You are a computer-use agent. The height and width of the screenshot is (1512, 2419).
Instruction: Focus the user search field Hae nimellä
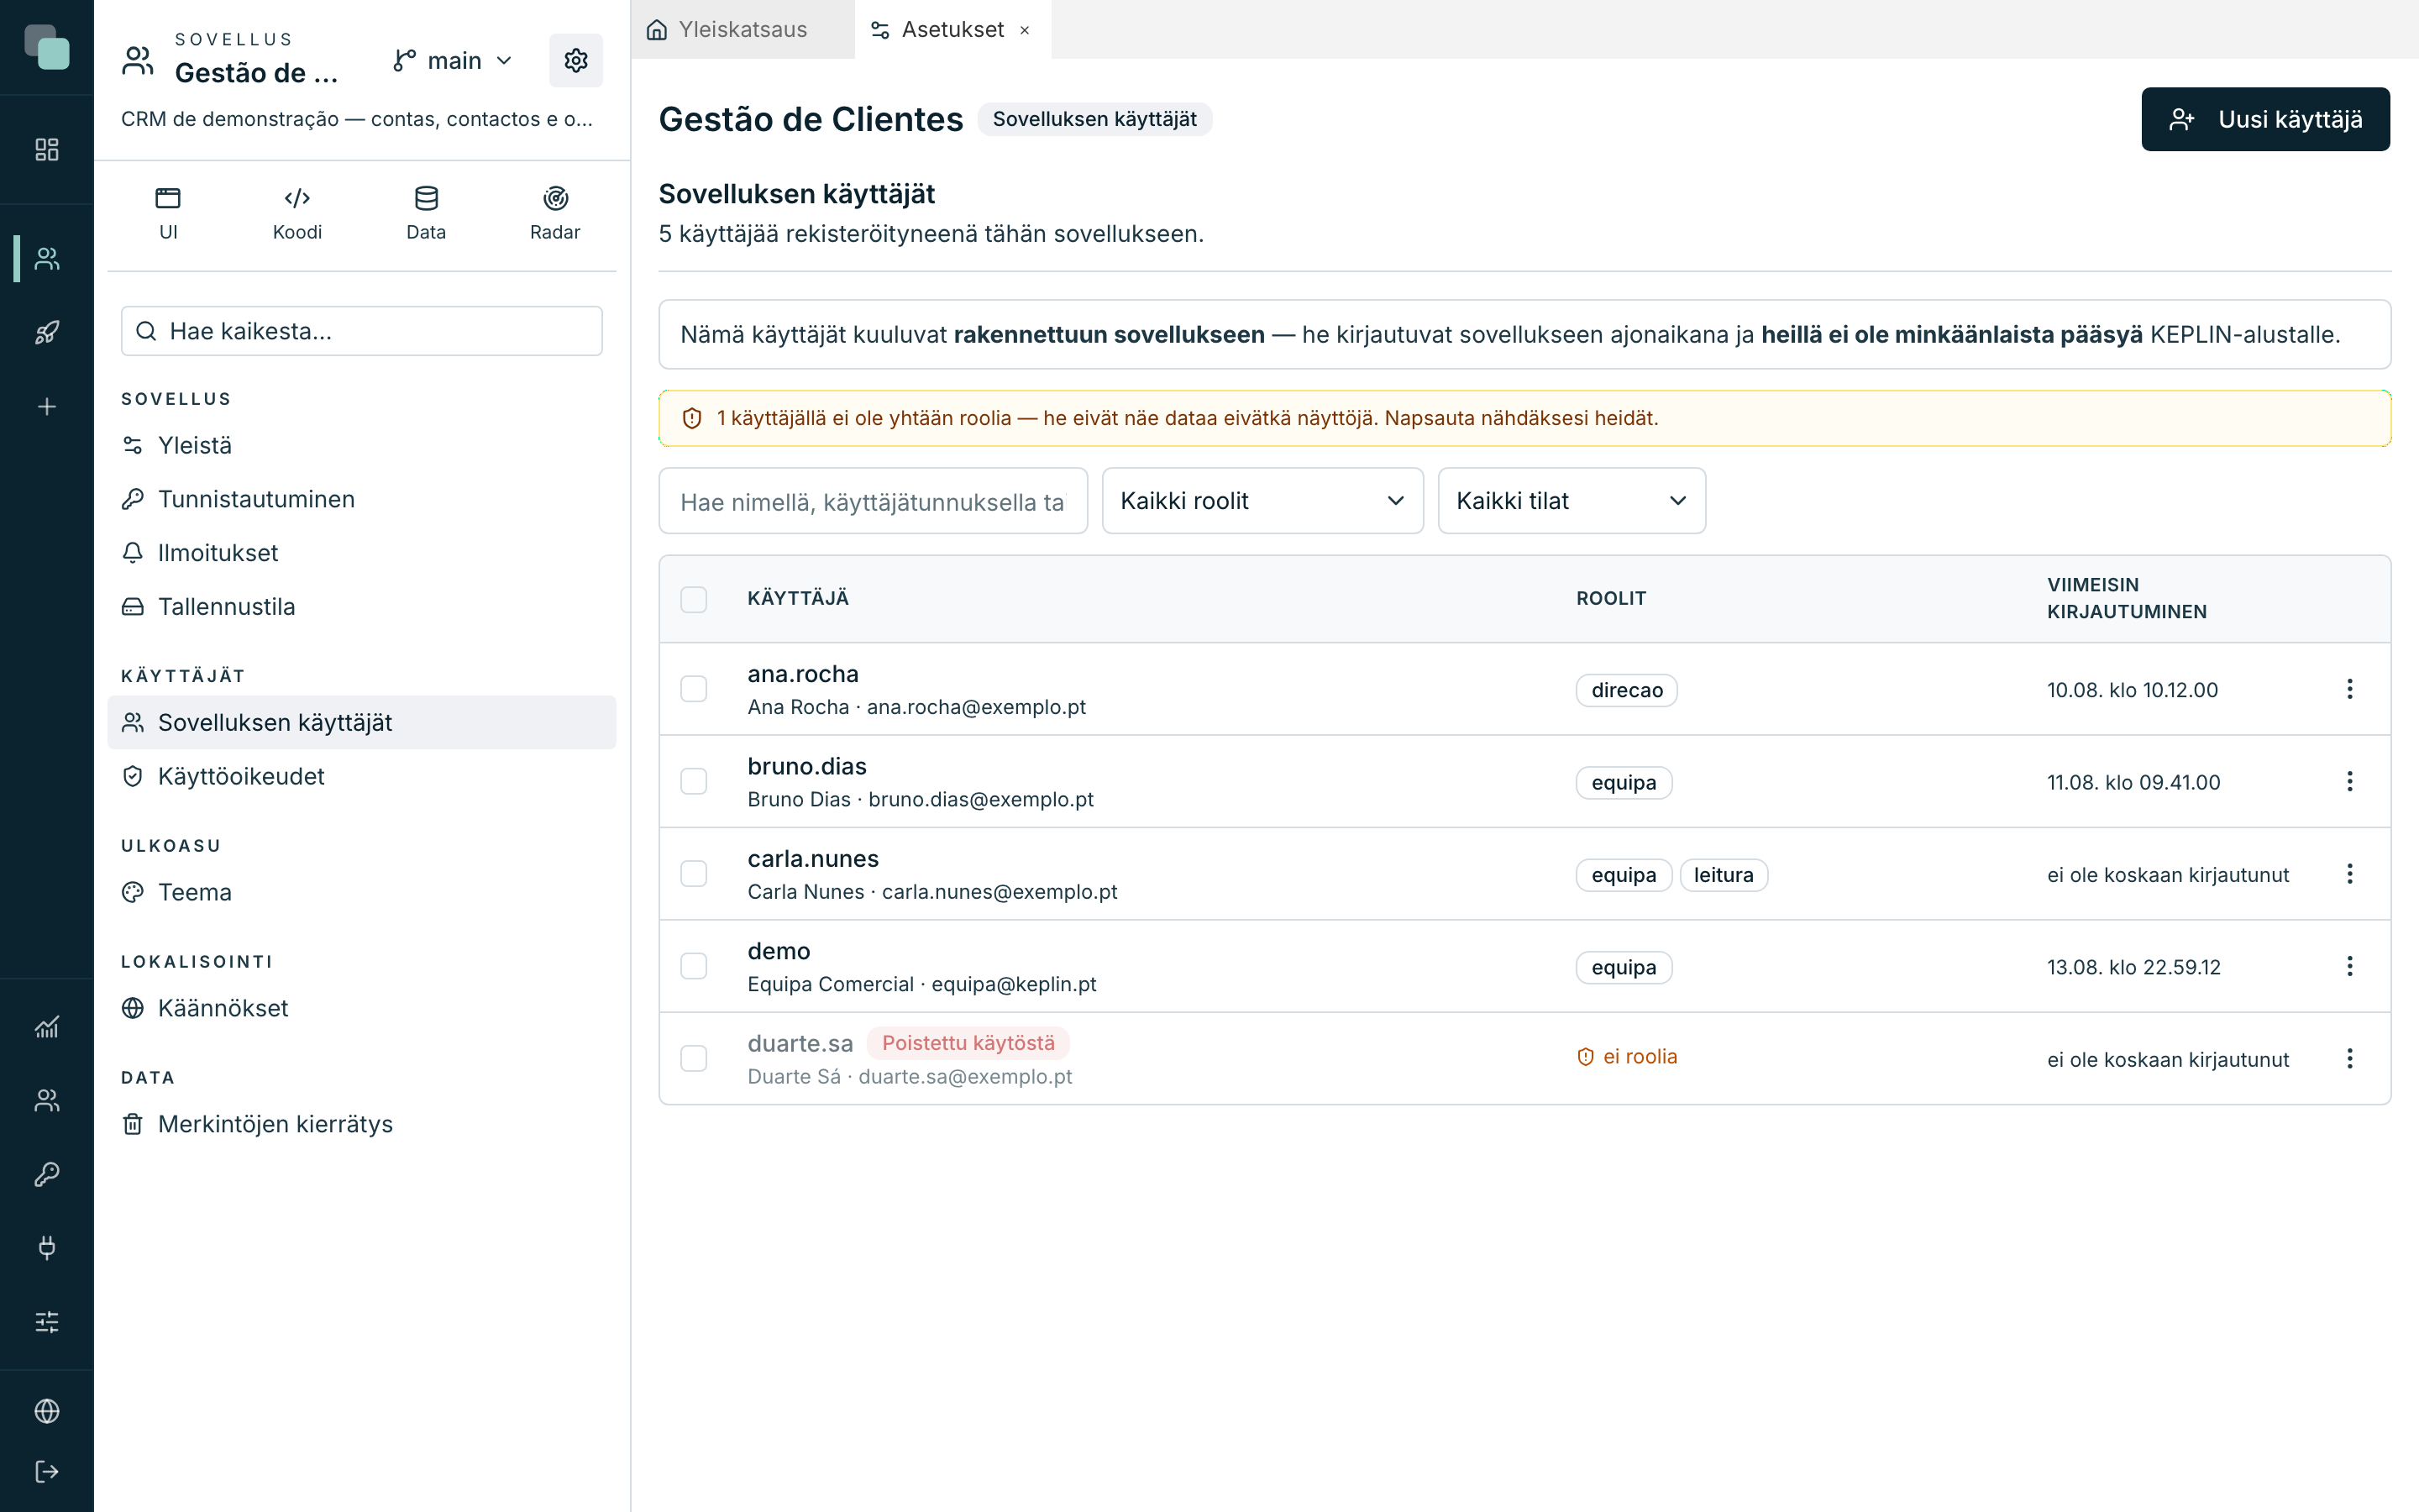click(873, 501)
